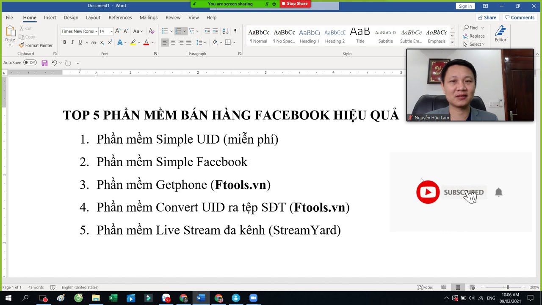Undo the last action

(54, 63)
